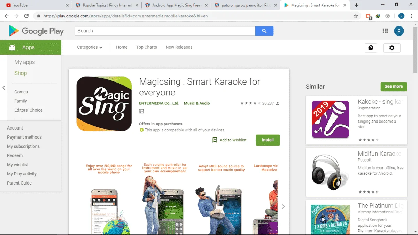Open the Chrome three-dot menu
Image resolution: width=418 pixels, height=235 pixels.
411,16
